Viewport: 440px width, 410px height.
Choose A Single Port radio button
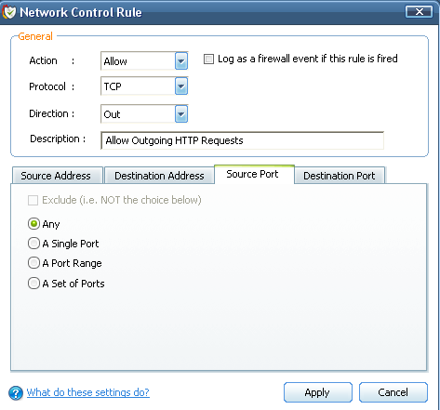tap(33, 244)
